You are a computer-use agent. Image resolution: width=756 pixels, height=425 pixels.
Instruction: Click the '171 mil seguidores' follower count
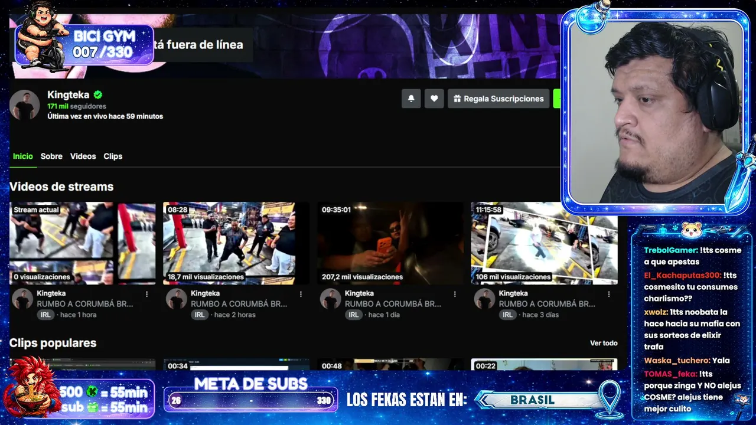pyautogui.click(x=77, y=106)
